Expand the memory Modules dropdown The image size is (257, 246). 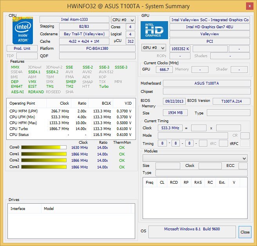(195, 158)
